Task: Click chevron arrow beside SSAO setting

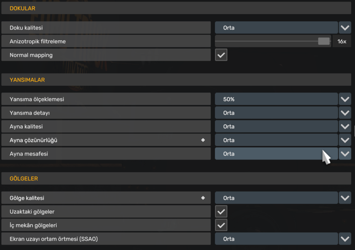Action: (x=345, y=239)
